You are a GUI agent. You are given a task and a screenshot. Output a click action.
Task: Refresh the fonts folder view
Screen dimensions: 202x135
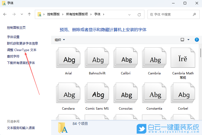[x=139, y=15]
